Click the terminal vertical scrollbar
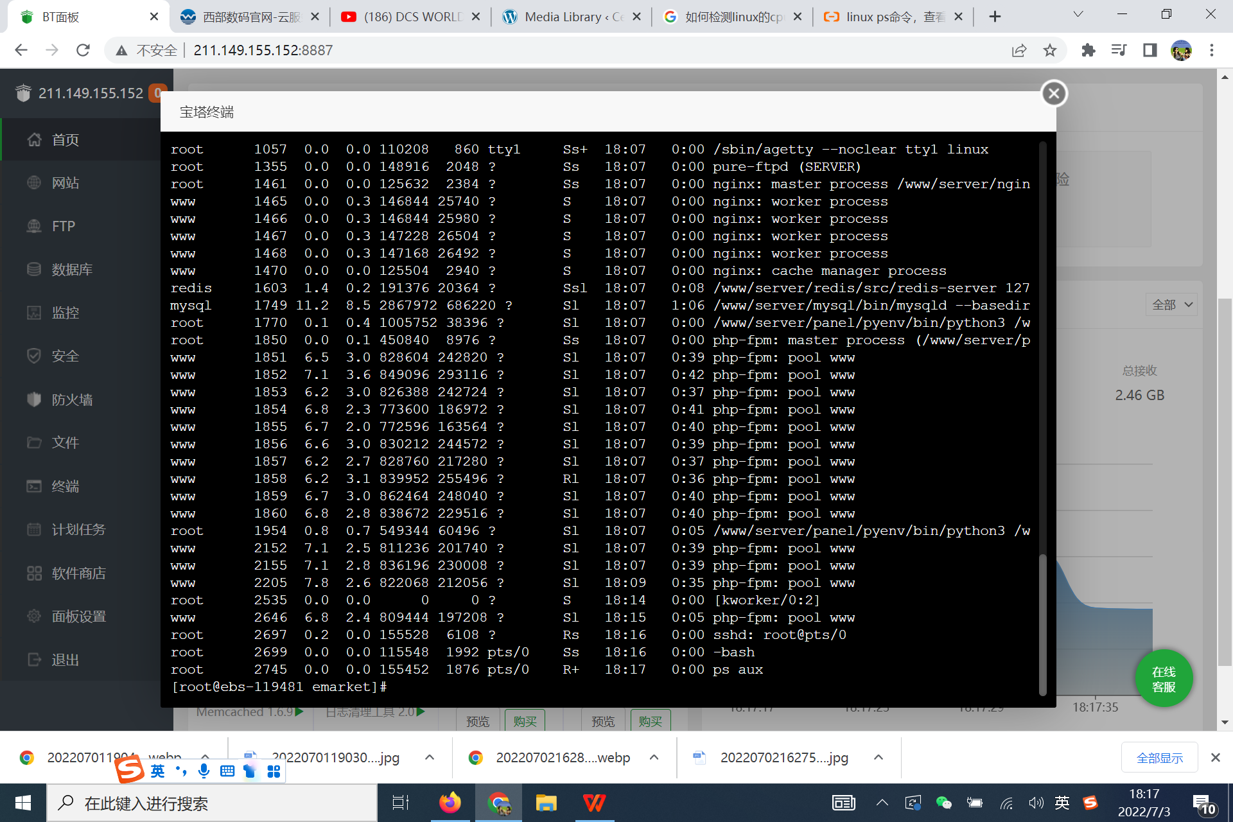Viewport: 1233px width, 822px height. [1042, 623]
